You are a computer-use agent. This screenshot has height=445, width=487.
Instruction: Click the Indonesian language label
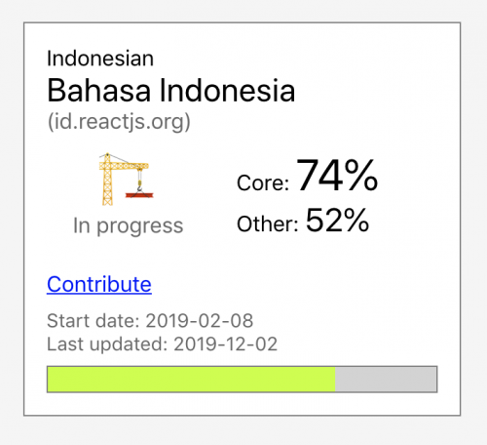pyautogui.click(x=100, y=59)
